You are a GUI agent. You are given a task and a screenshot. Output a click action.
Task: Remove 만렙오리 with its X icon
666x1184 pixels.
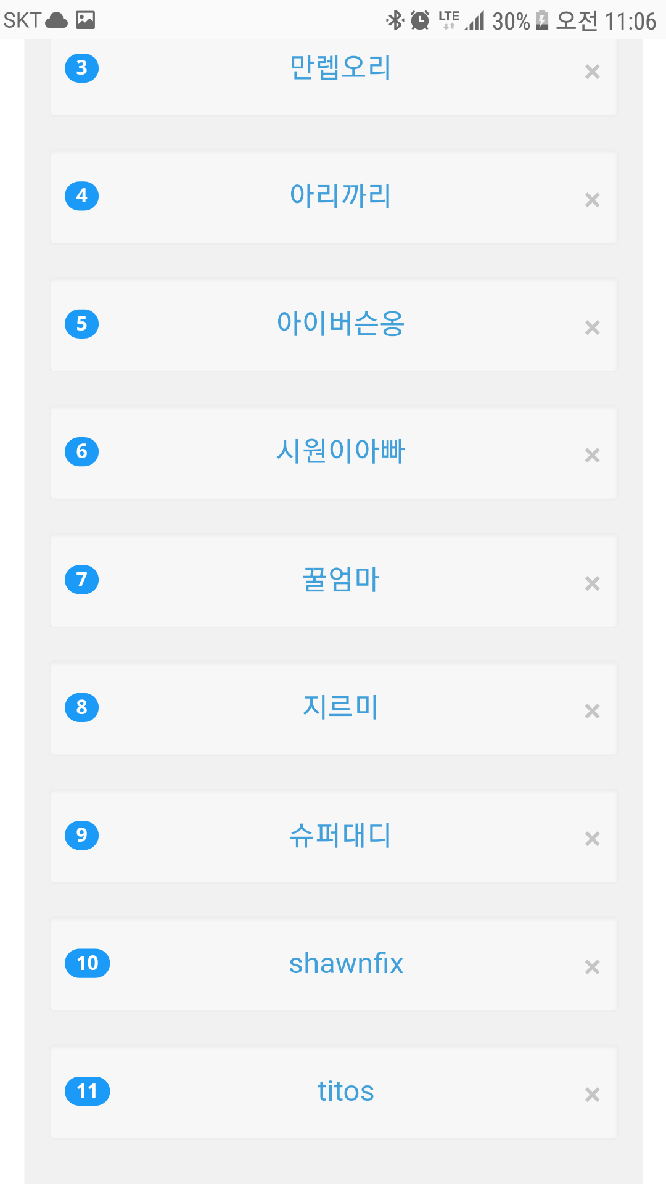pos(592,72)
